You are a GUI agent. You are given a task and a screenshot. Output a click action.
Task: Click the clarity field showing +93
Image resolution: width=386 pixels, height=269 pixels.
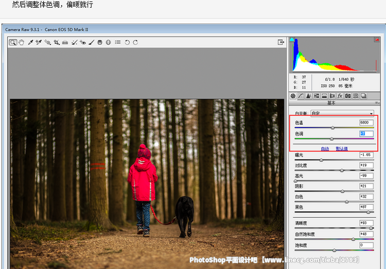[x=366, y=223]
